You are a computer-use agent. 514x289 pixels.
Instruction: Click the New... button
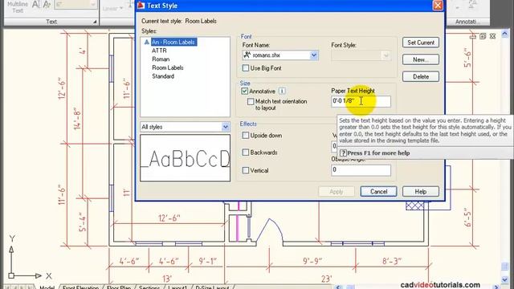(421, 59)
